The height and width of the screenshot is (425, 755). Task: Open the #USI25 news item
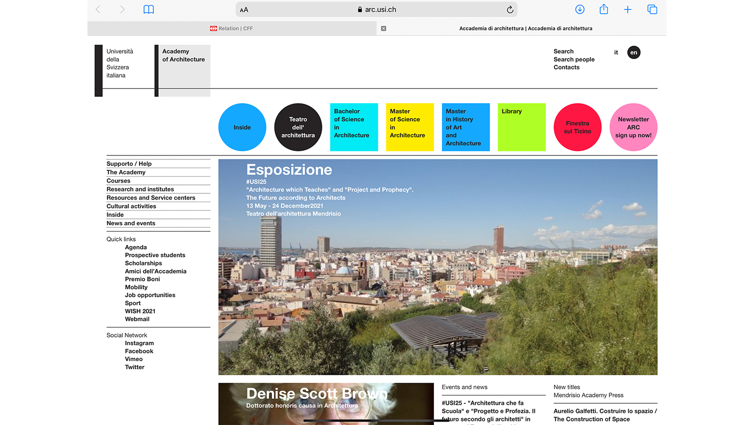pyautogui.click(x=489, y=411)
